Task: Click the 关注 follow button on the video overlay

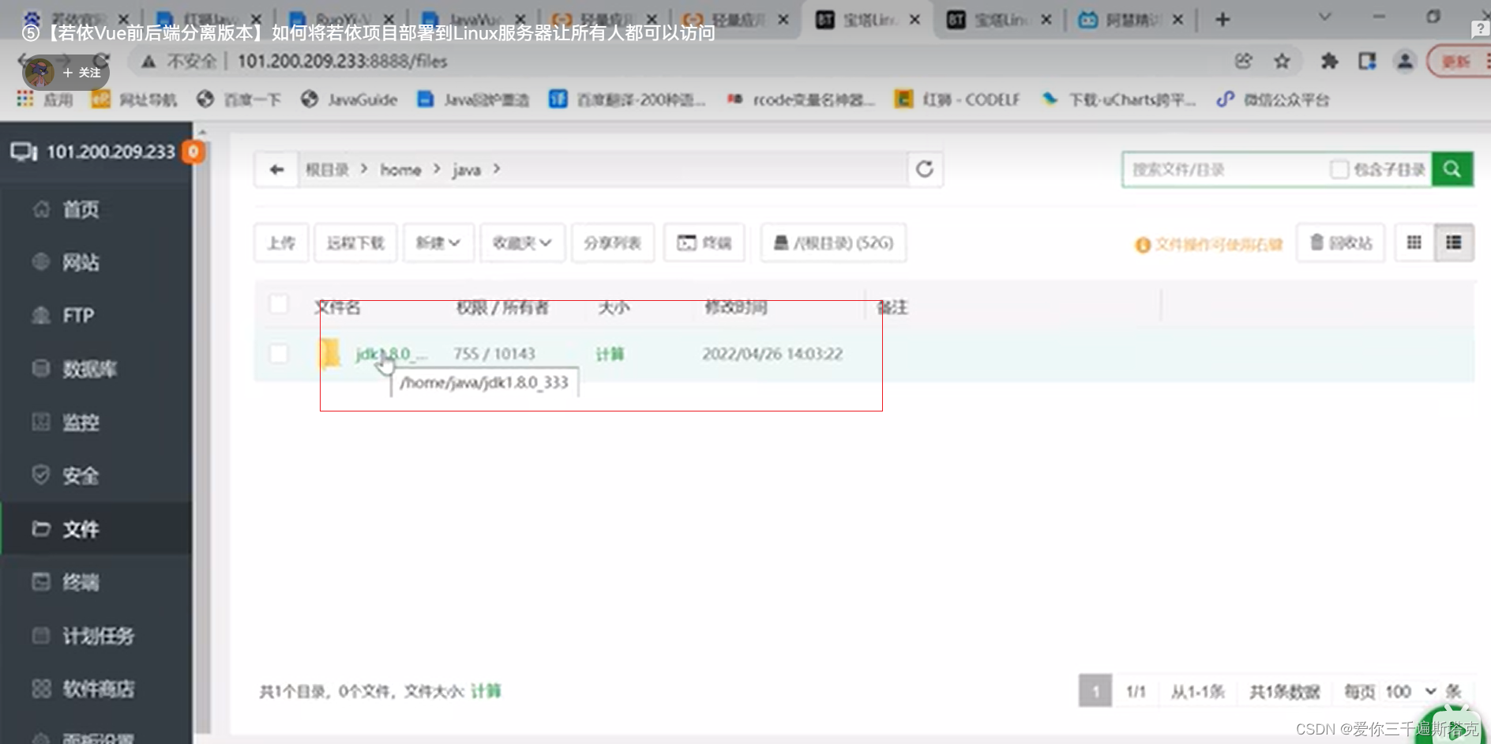Action: click(82, 73)
